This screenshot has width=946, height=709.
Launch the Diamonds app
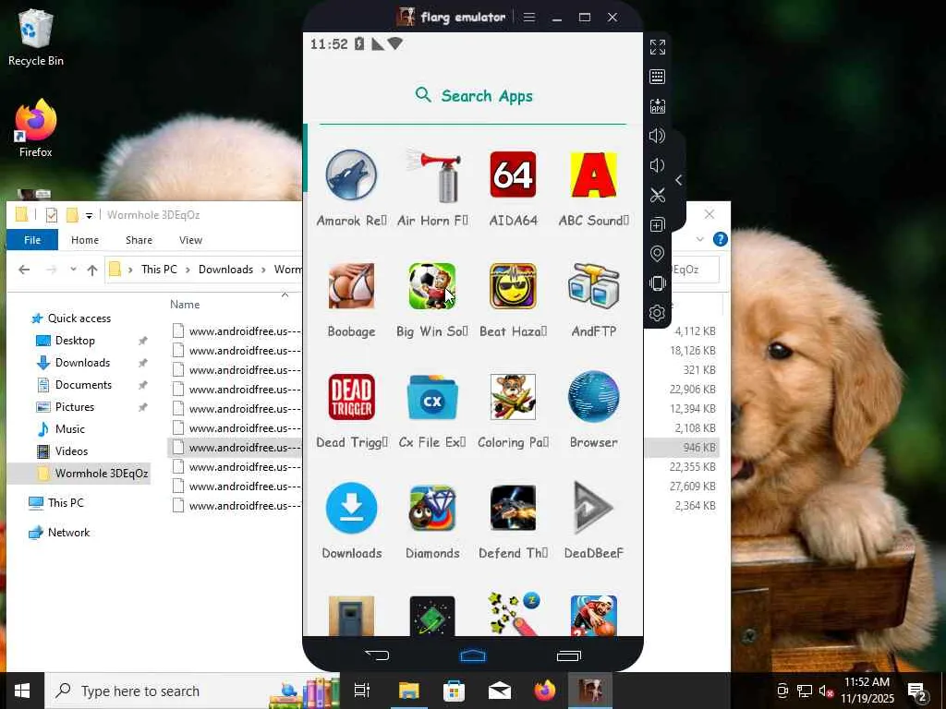[432, 509]
